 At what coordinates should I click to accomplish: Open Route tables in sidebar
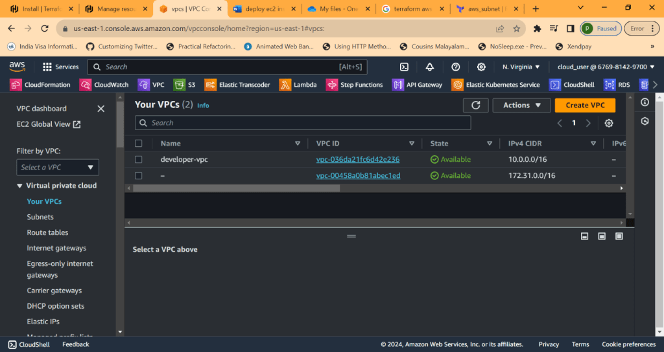tap(47, 232)
